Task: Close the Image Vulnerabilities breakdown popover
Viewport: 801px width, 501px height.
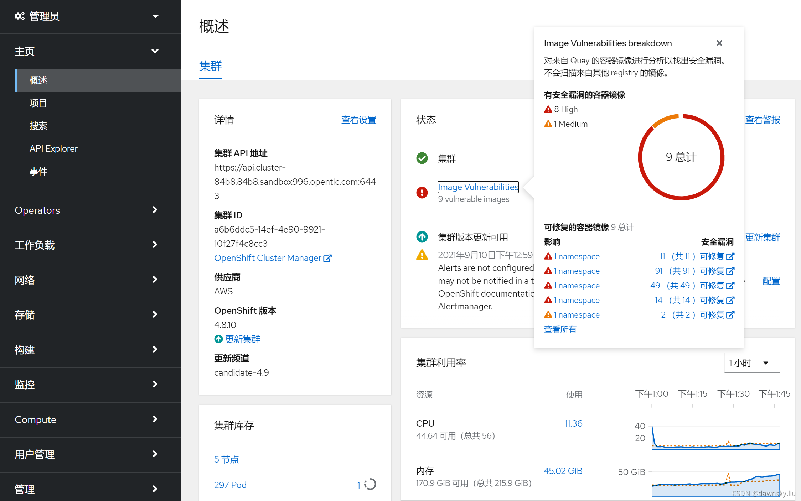Action: tap(719, 43)
